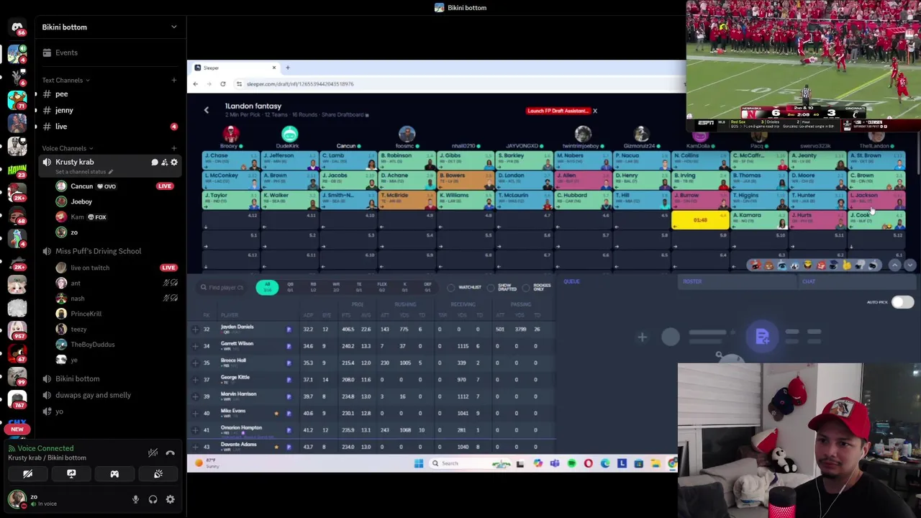Viewport: 921px width, 518px height.
Task: Add Jayden Daniels to queue
Action: [195, 330]
